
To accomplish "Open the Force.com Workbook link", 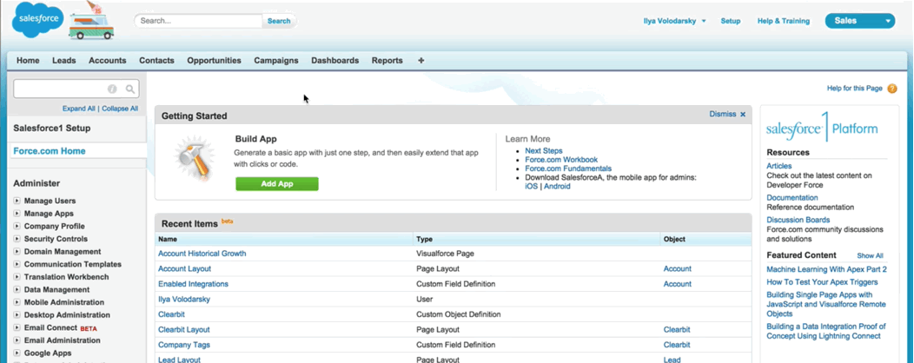I will pyautogui.click(x=561, y=160).
